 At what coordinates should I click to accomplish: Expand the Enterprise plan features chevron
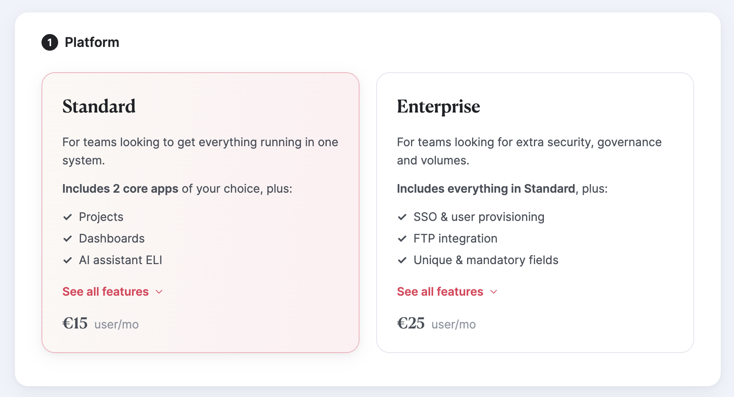(x=494, y=292)
